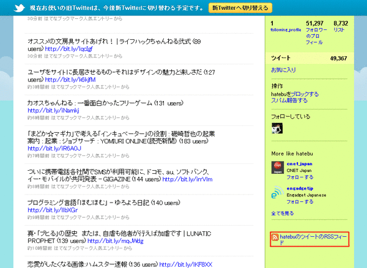This screenshot has width=367, height=268.
Task: Click the 約9時間前 timestamp
Action: [39, 218]
